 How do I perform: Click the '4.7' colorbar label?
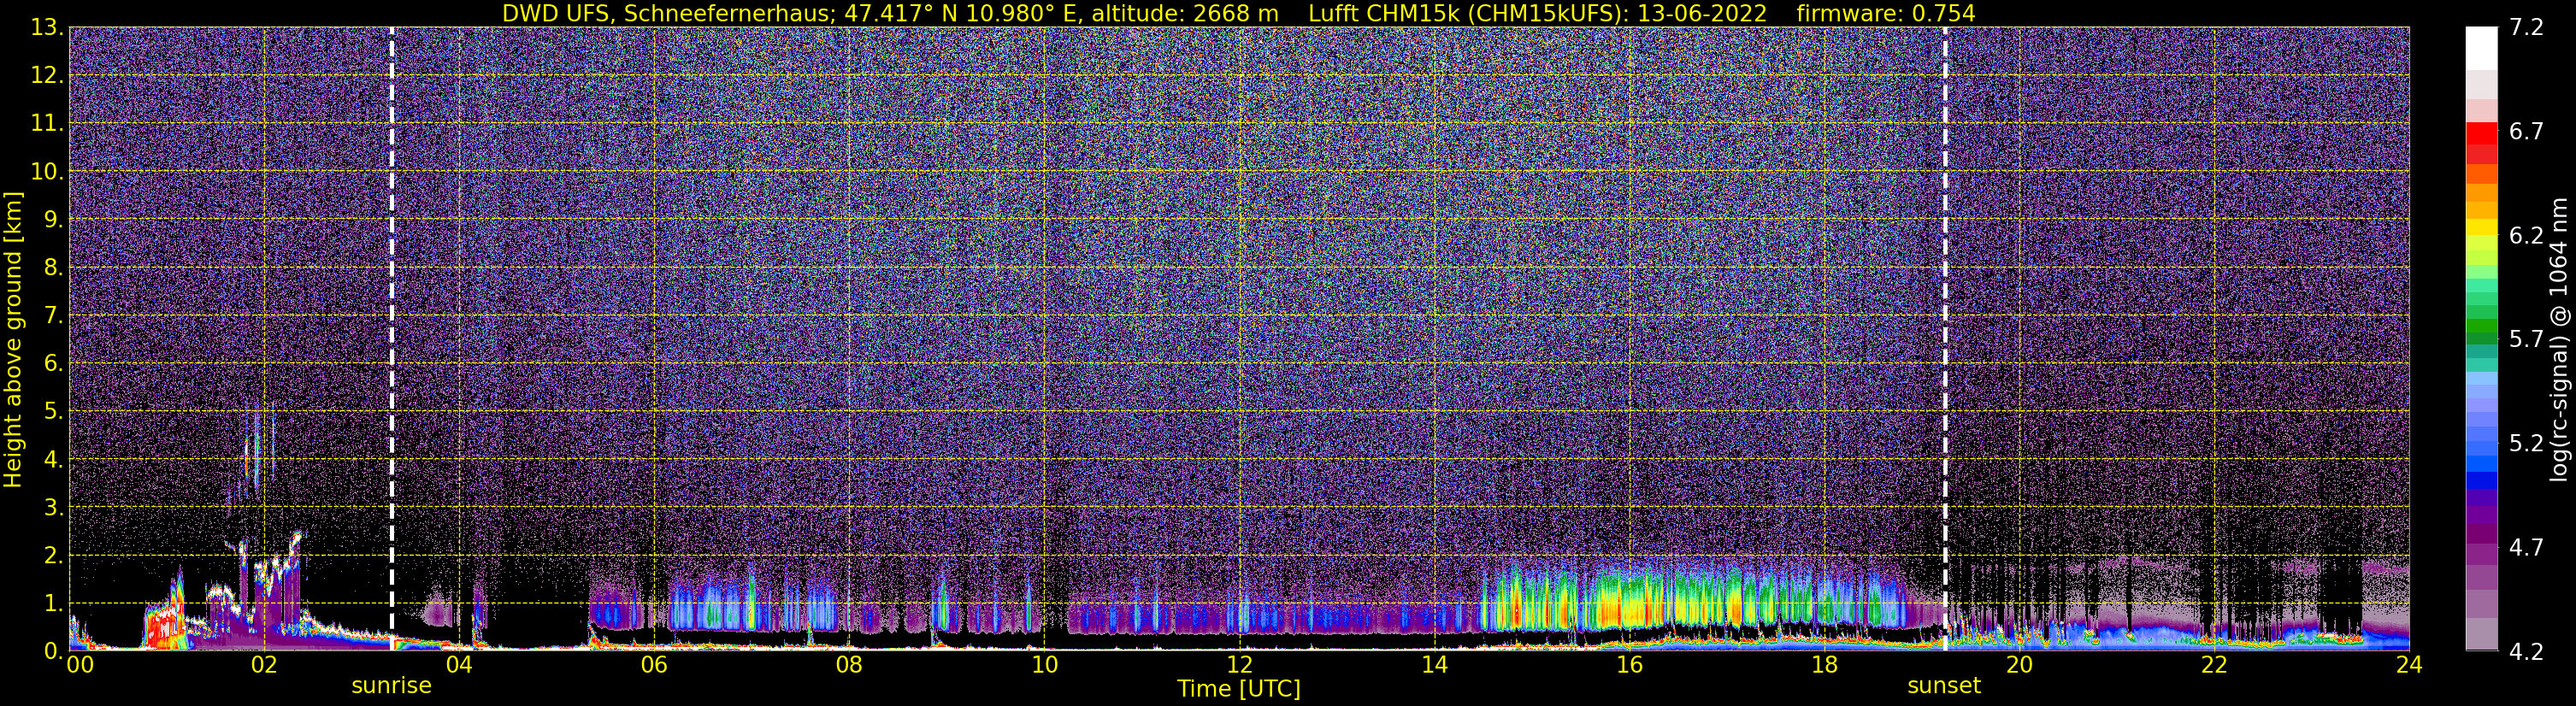pyautogui.click(x=2526, y=548)
